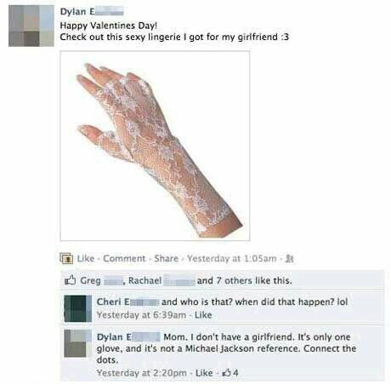Click the thumbs-up count on Dylan's comment
This screenshot has width=391, height=384.
click(230, 373)
